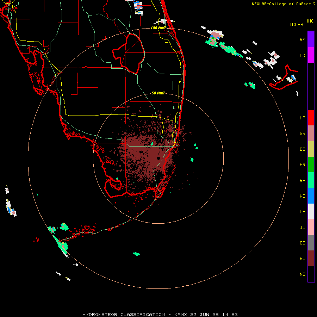
Task: Click the RF purple legend swatch
Action: (x=311, y=39)
